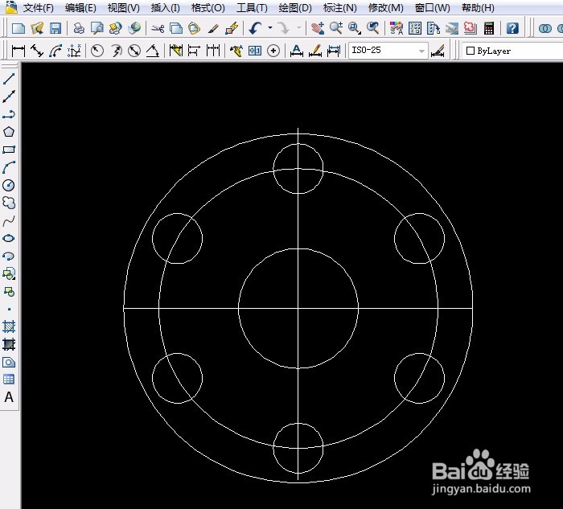563x509 pixels.
Task: Click the Insert Block icon
Action: pos(9,273)
